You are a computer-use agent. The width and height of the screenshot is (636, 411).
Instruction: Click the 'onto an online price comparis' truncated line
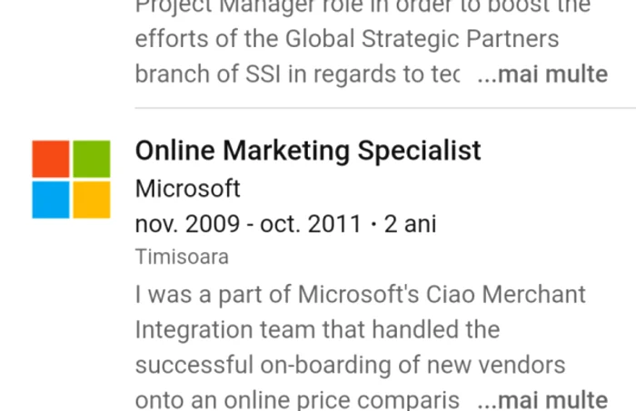click(x=297, y=401)
